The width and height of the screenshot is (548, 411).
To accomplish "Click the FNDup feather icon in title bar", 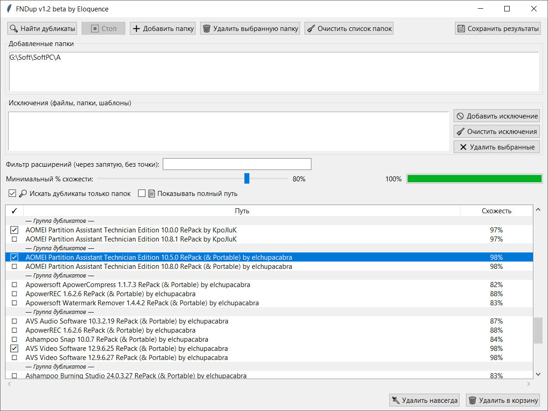I will pos(9,9).
